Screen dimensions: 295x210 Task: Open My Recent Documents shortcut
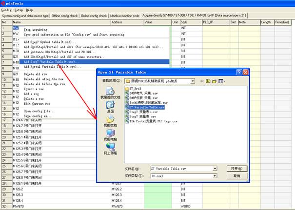pyautogui.click(x=111, y=92)
